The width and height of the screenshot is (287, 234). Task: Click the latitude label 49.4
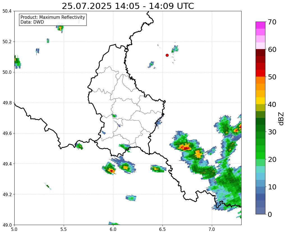point(7,164)
